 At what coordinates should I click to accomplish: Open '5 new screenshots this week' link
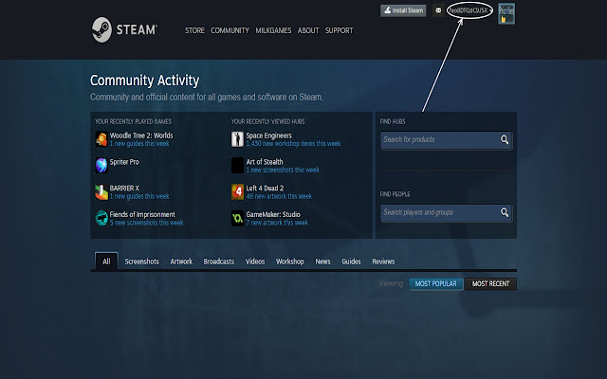[x=146, y=223]
